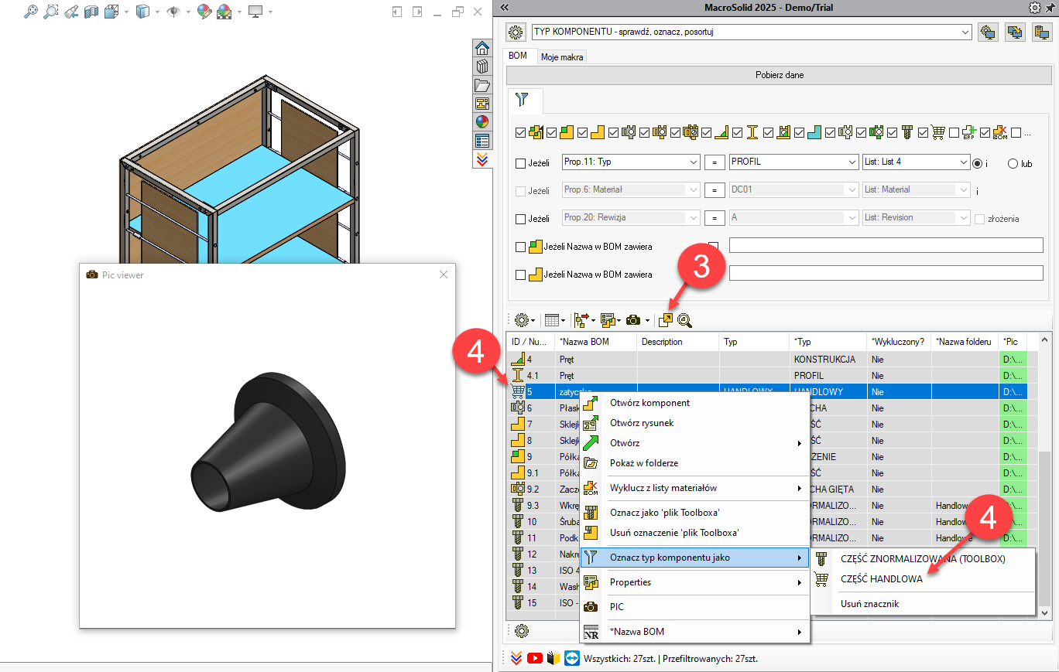This screenshot has height=672, width=1059.
Task: Click gear button beside the macro list
Action: coord(516,32)
